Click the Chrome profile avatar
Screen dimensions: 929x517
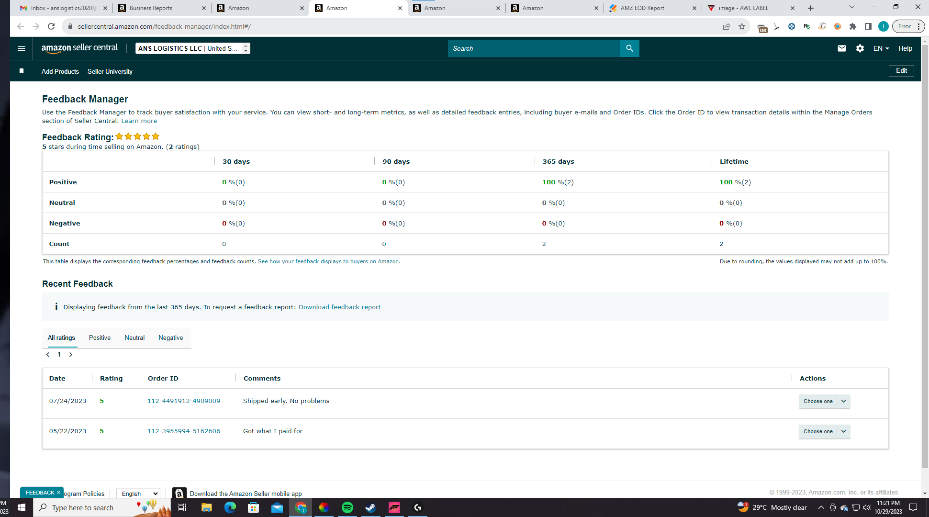[884, 26]
